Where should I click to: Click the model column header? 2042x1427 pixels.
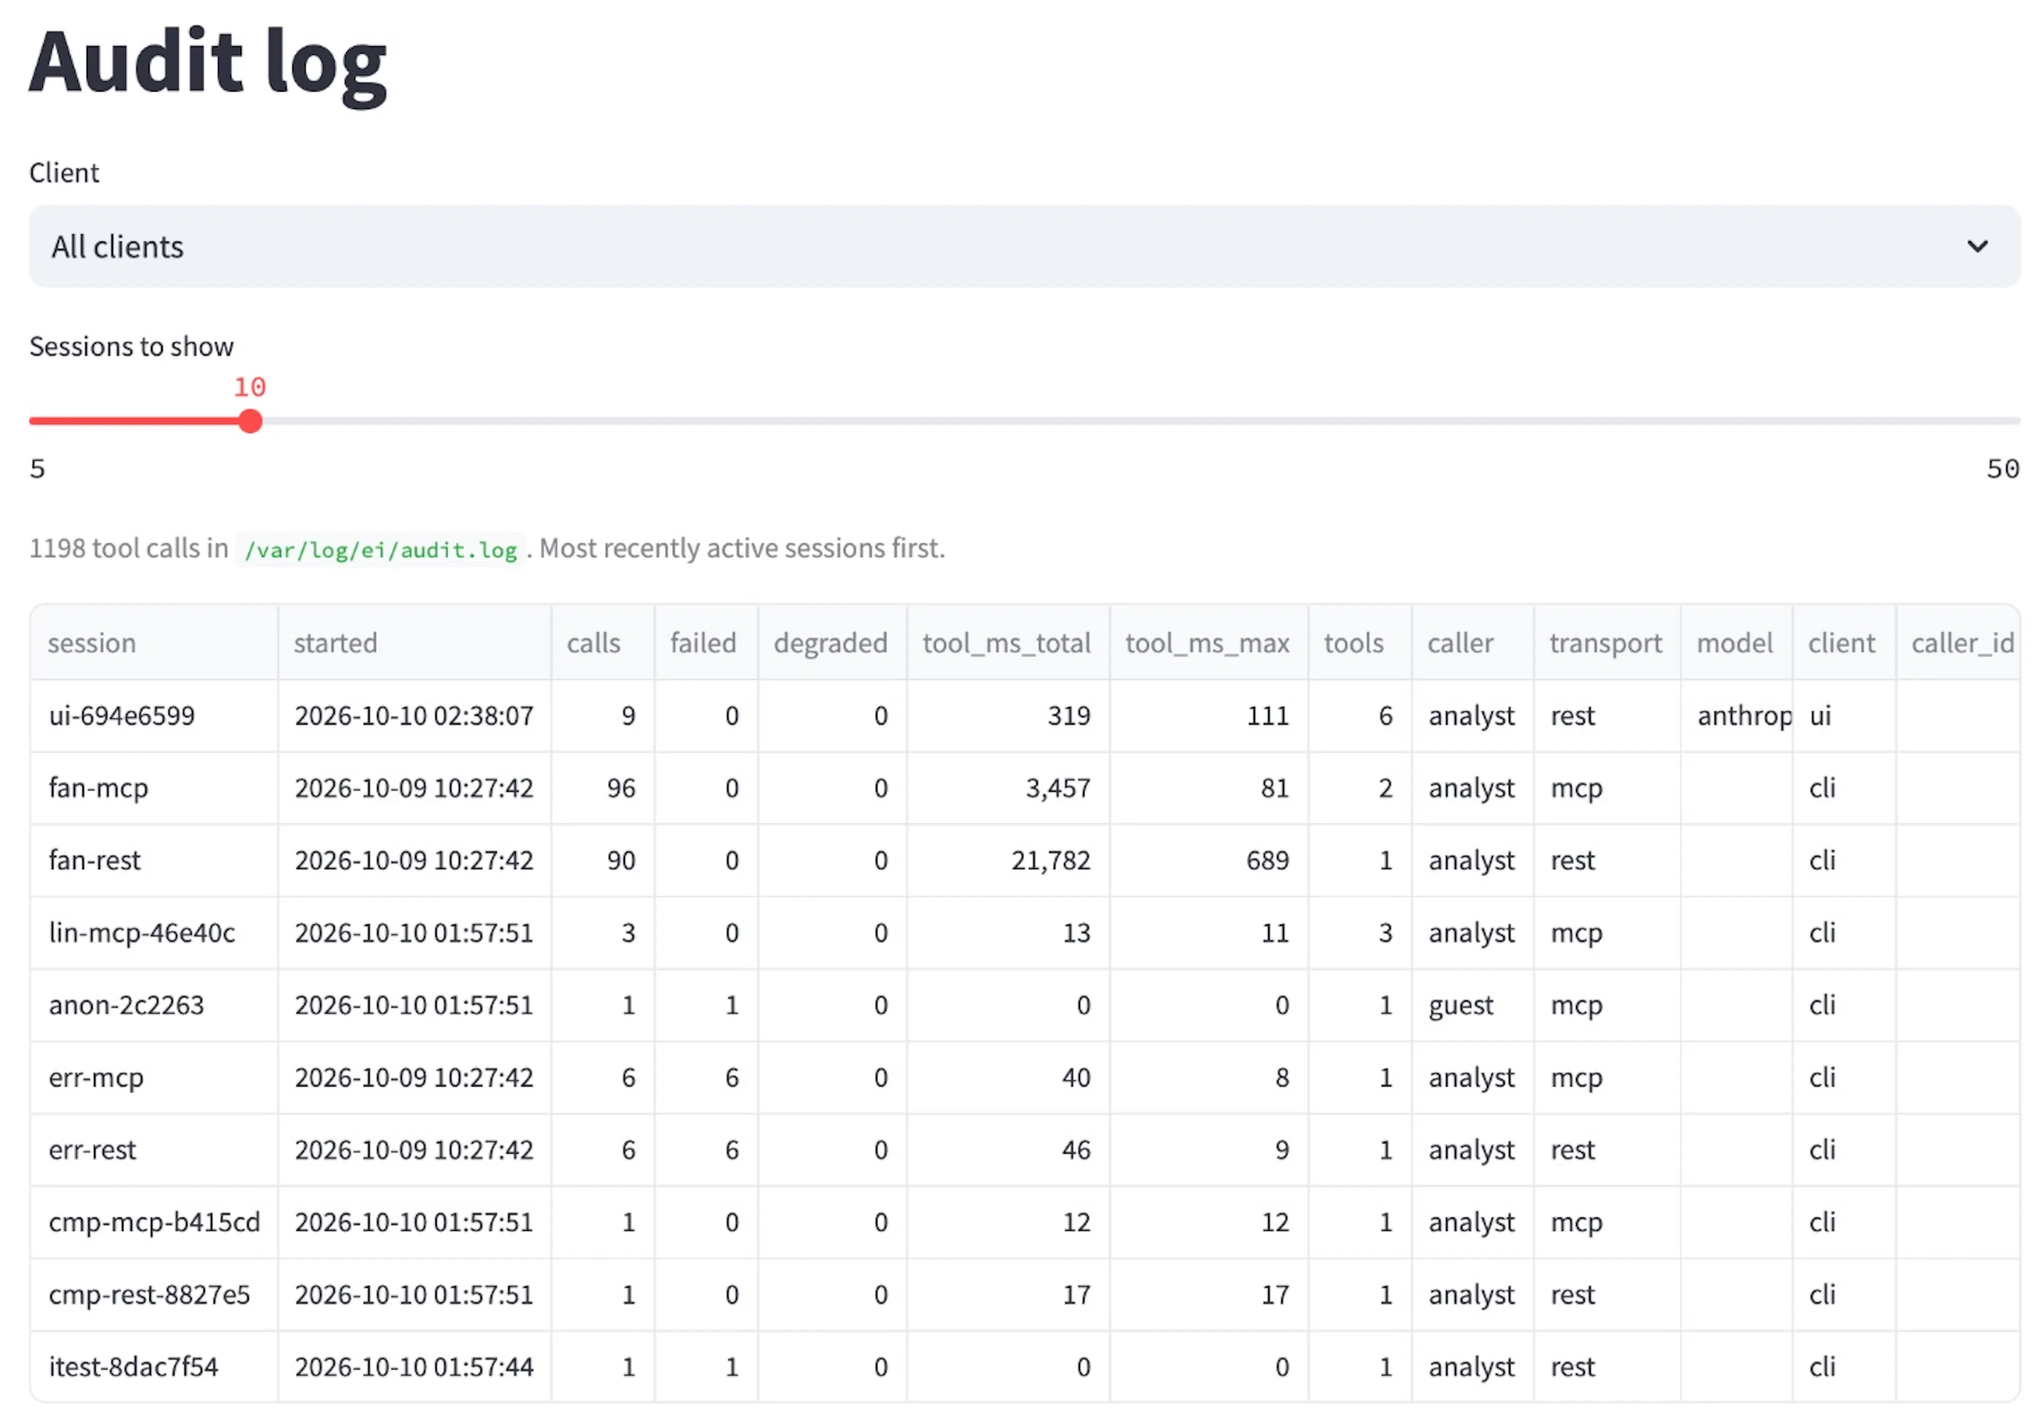point(1737,642)
